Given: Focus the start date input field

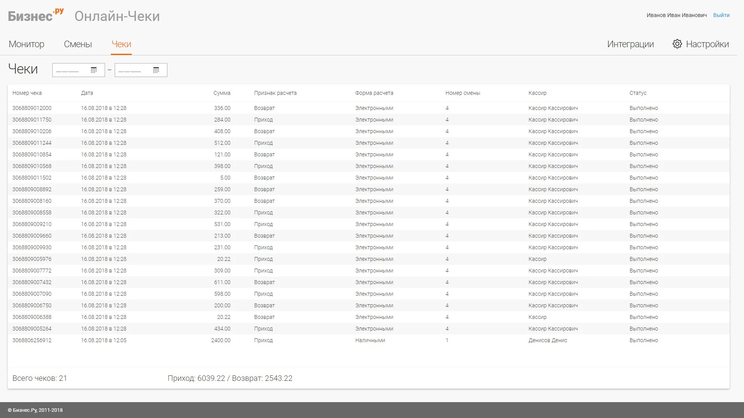Looking at the screenshot, I should 79,70.
